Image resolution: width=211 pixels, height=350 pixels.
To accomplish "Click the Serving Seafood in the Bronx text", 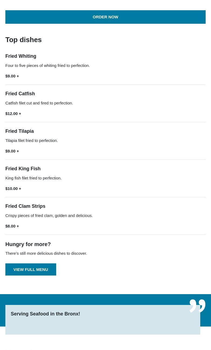I will pyautogui.click(x=45, y=314).
